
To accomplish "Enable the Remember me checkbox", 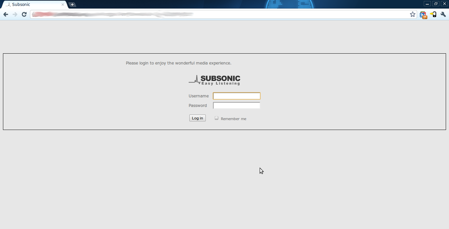I will (217, 118).
